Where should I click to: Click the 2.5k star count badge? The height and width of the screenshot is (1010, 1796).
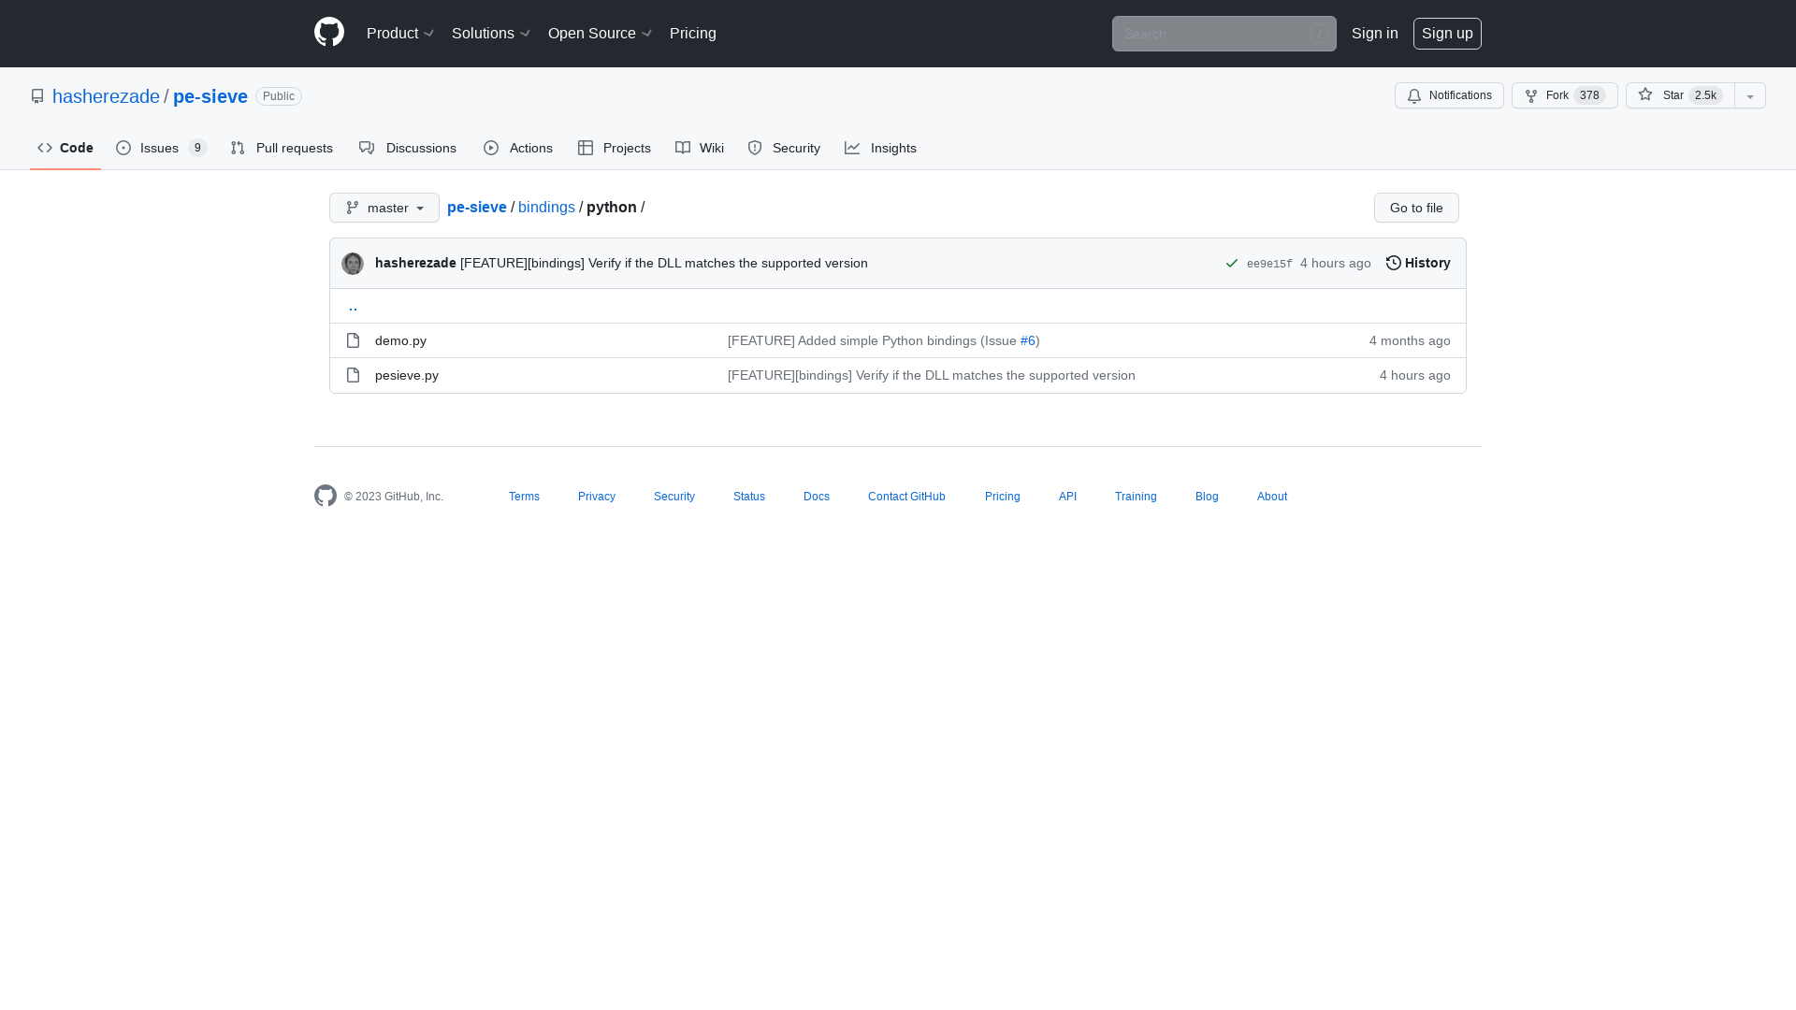(x=1705, y=95)
